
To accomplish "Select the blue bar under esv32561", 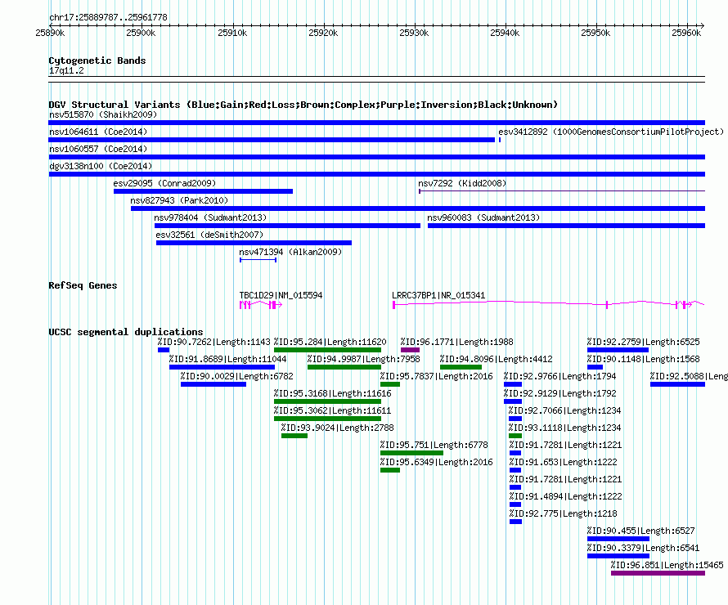I will [254, 243].
